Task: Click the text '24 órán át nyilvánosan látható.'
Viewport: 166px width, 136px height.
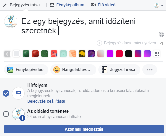Action: (54, 117)
